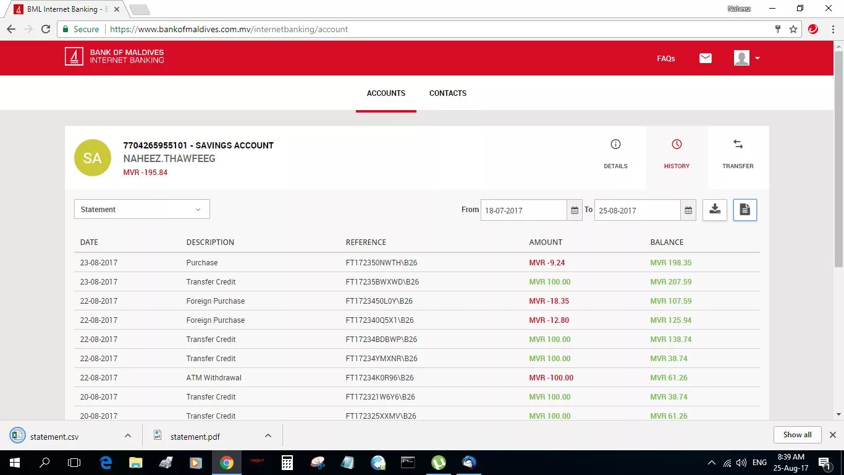Click the amount MVR -100.00
Screen dimensions: 844x475
551,378
